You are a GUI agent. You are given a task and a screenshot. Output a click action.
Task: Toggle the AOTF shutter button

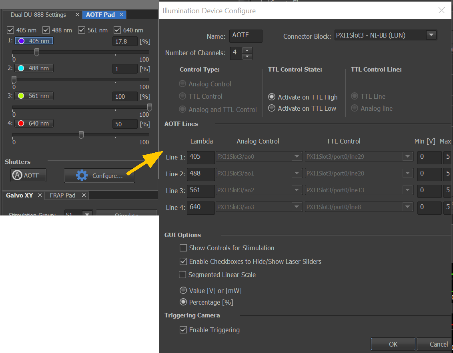(28, 175)
